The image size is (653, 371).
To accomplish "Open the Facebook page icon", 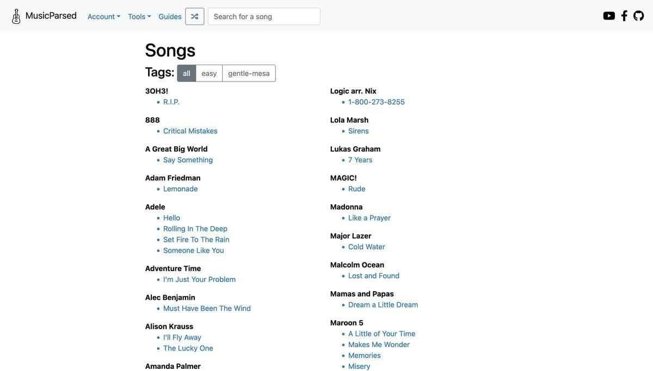I will [624, 16].
